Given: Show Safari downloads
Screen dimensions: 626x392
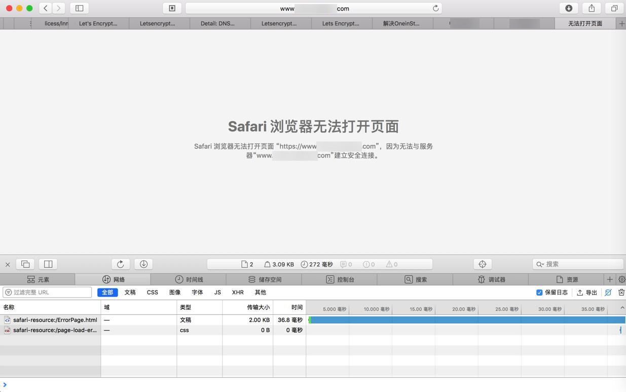Looking at the screenshot, I should pyautogui.click(x=569, y=8).
